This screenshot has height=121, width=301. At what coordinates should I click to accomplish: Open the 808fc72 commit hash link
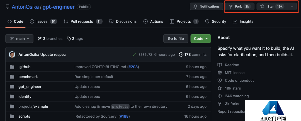click(145, 55)
